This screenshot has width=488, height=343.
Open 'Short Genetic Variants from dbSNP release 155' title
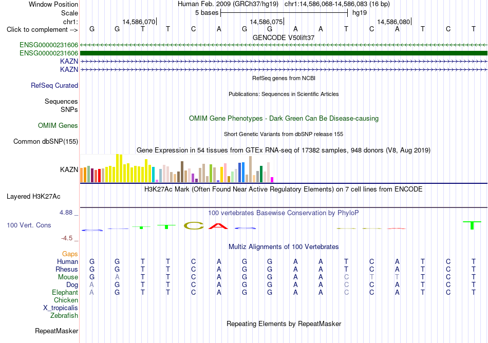(x=284, y=135)
